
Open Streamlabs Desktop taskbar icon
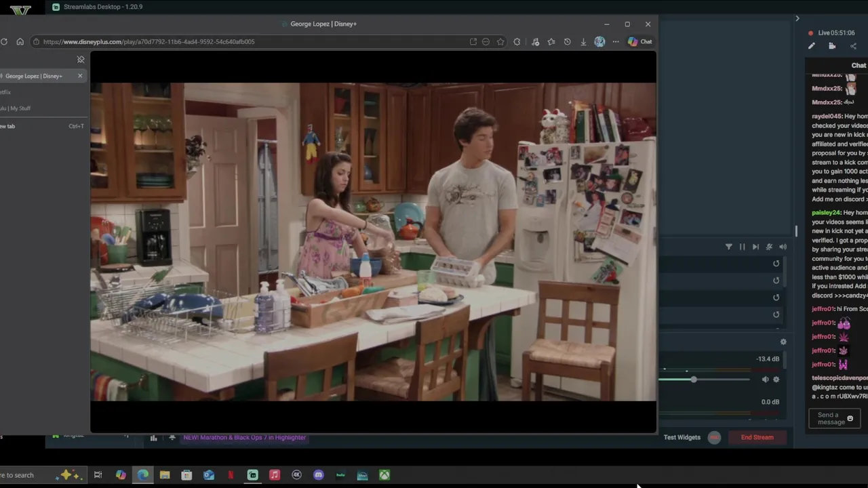pyautogui.click(x=252, y=475)
